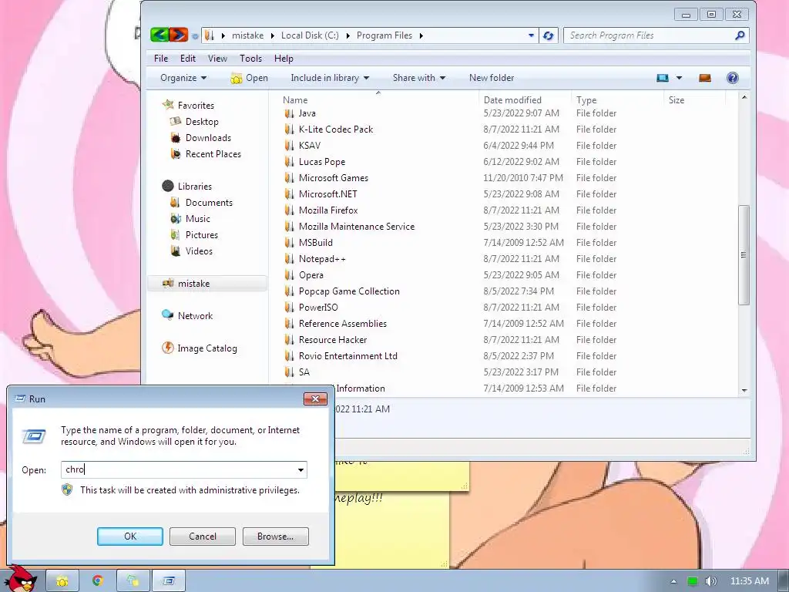Toggle the preview pane icon
Image resolution: width=789 pixels, height=592 pixels.
[x=705, y=78]
